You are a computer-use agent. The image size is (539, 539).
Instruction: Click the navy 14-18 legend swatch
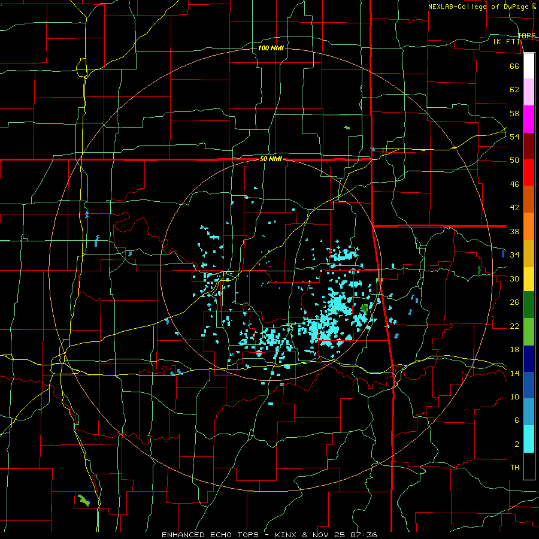(529, 359)
